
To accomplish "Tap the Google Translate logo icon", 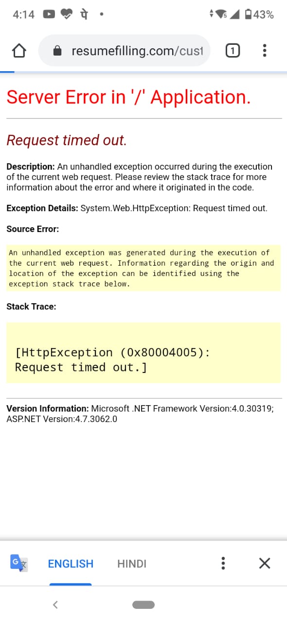I will [x=19, y=563].
